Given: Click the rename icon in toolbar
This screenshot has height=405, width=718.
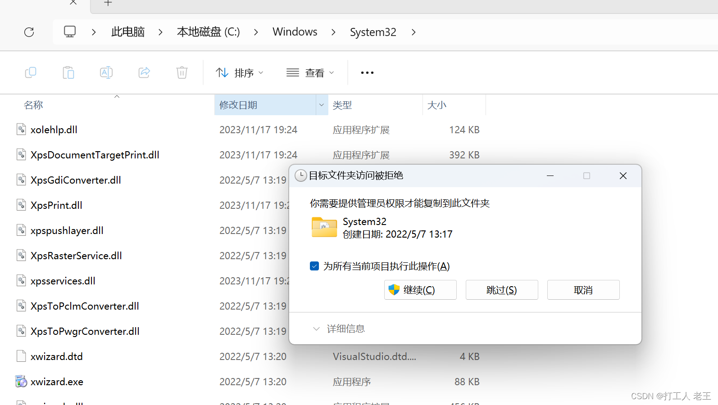Looking at the screenshot, I should (x=106, y=72).
